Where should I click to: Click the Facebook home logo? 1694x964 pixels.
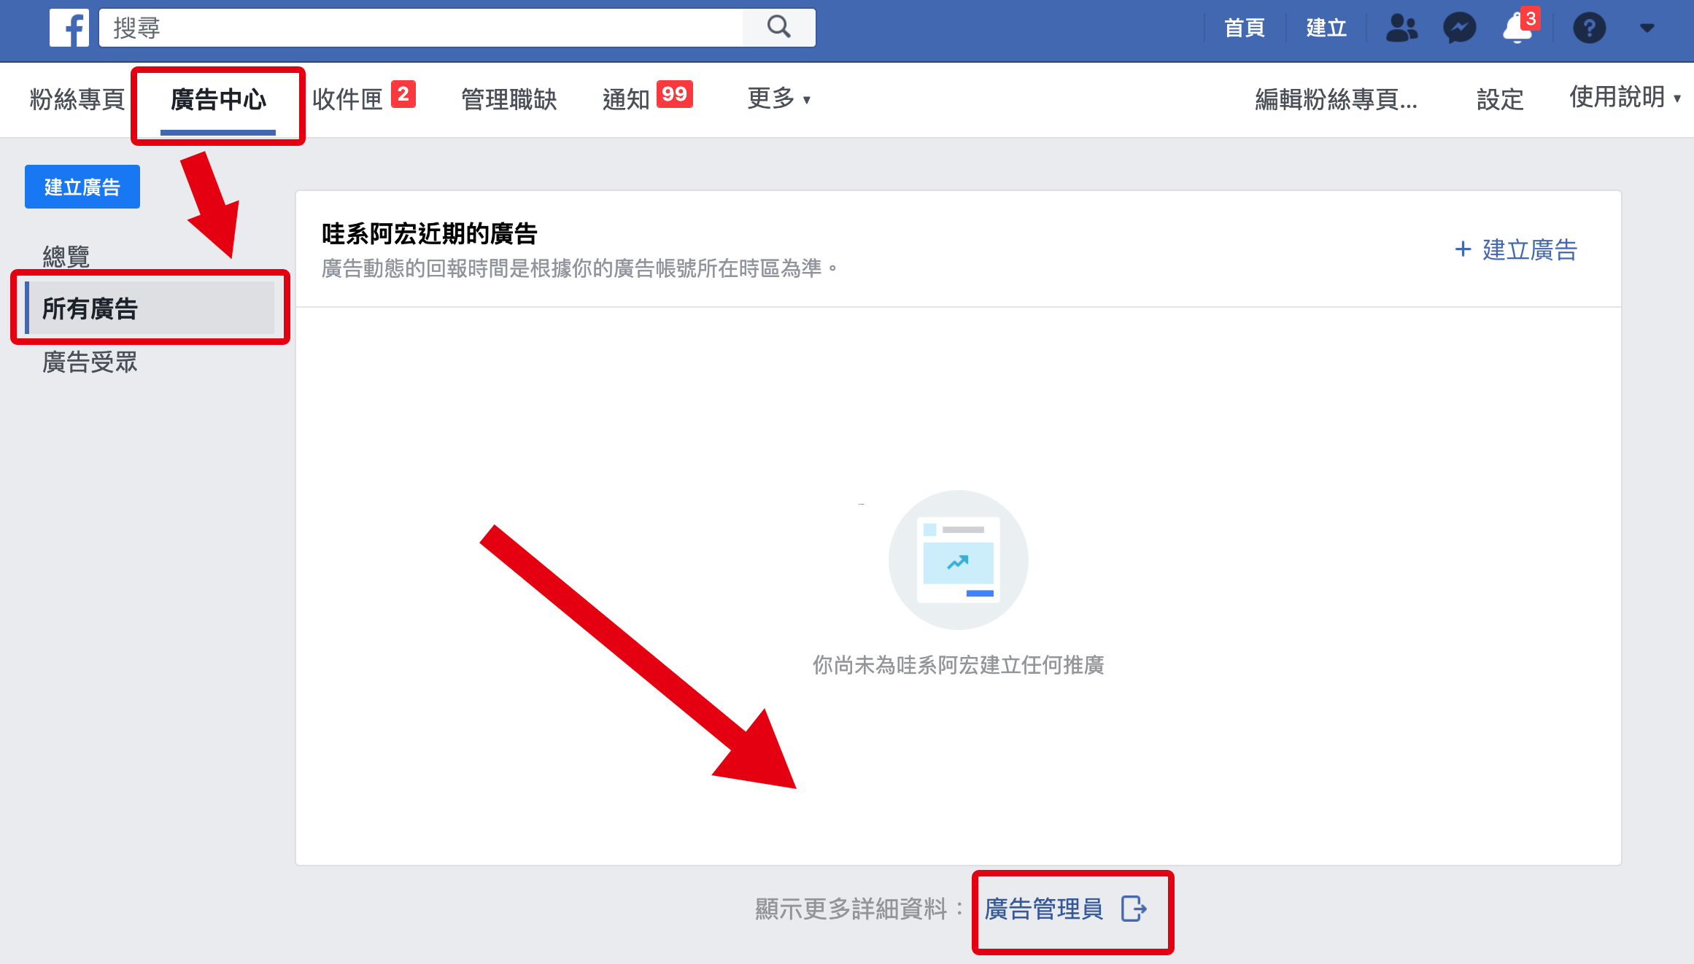pyautogui.click(x=69, y=28)
